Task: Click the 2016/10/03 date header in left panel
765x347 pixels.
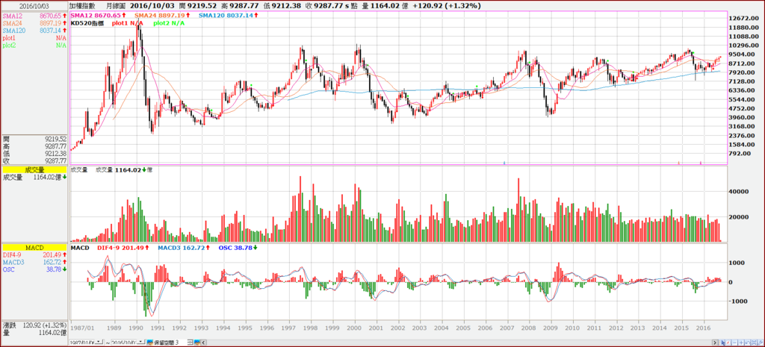Action: (x=34, y=6)
